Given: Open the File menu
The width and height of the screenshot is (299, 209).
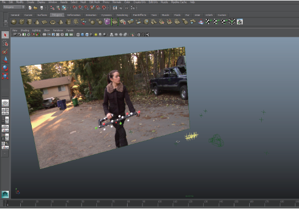Looking at the screenshot, I should click(x=4, y=2).
